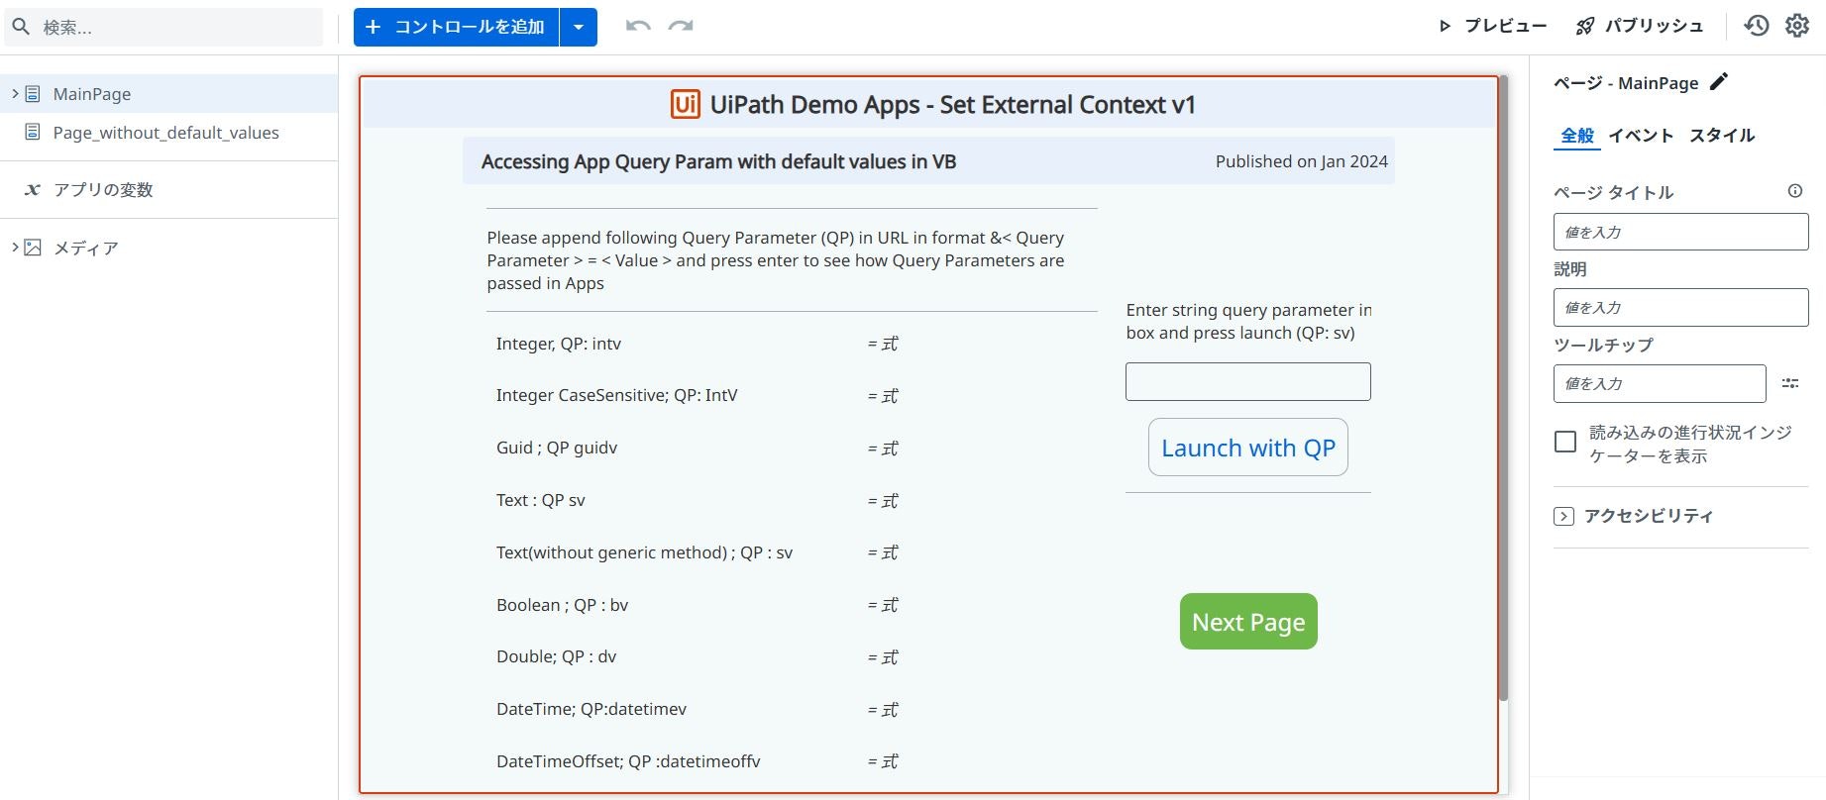The width and height of the screenshot is (1826, 800).
Task: Click the ページ タイトル input field
Action: point(1680,232)
